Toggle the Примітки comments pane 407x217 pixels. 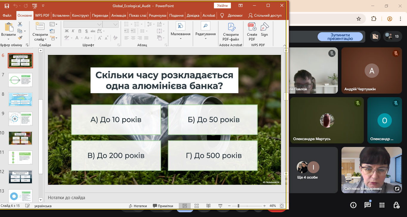(163, 206)
